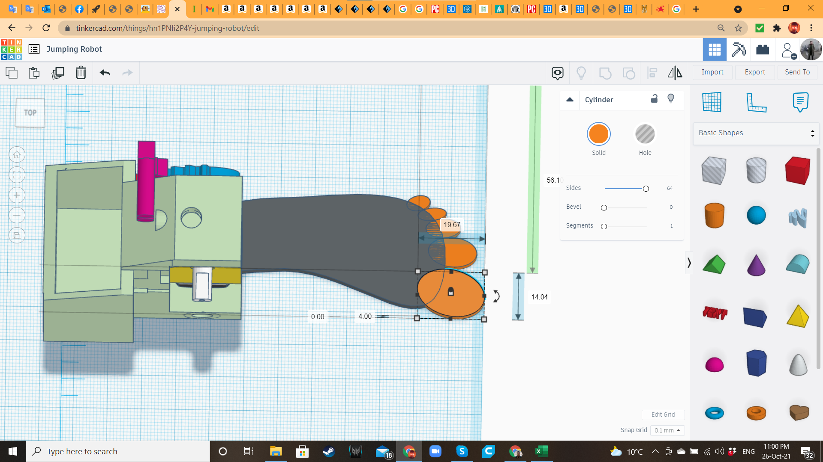Open the Basic Shapes category dropdown

756,133
